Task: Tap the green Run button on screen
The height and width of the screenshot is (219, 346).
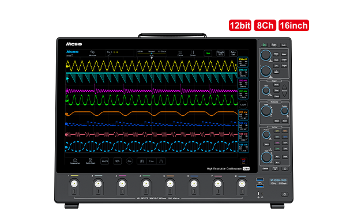Action: [x=208, y=53]
